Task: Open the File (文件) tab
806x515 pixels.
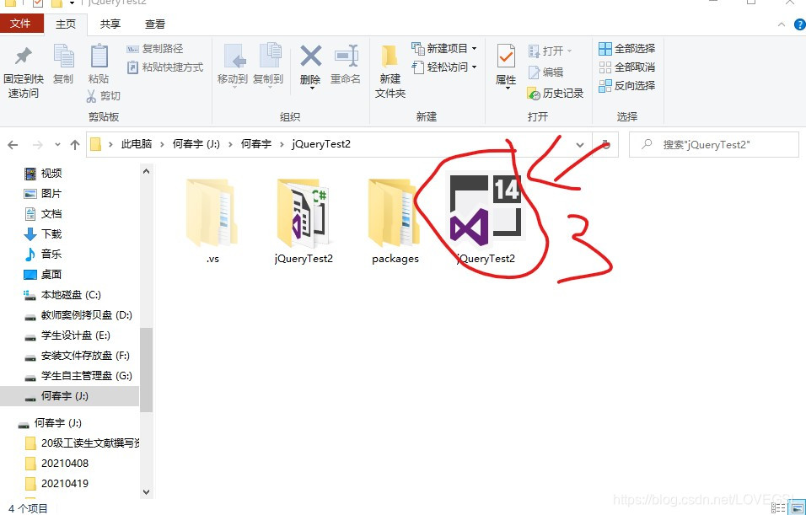Action: click(21, 24)
